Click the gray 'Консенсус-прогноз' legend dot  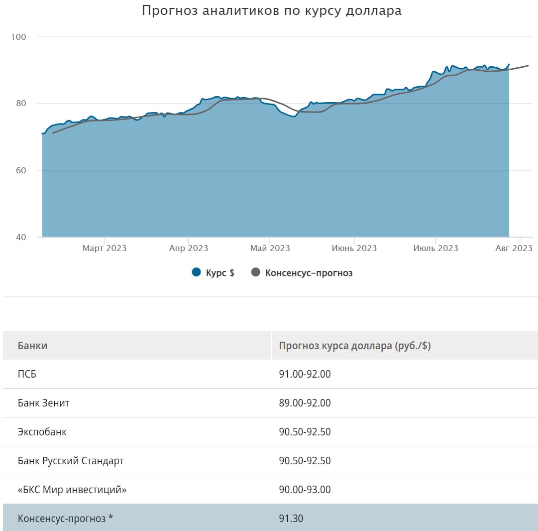[x=256, y=272]
